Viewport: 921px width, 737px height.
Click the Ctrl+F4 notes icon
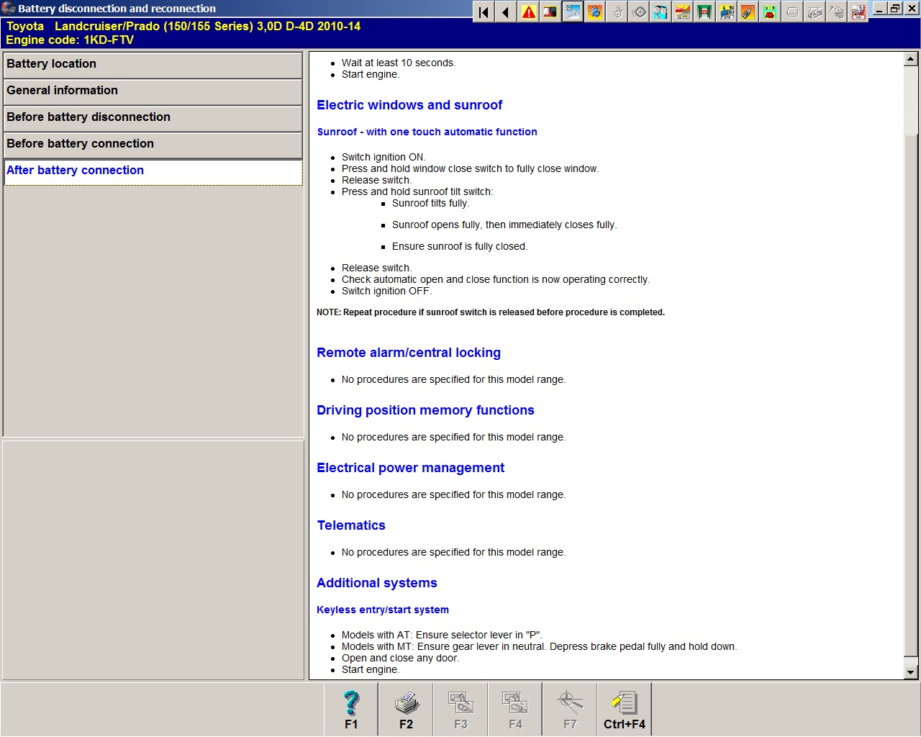tap(624, 710)
